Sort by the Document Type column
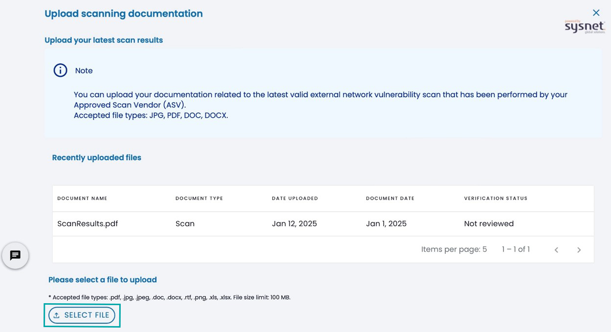Screen dimensions: 611x332 199,198
